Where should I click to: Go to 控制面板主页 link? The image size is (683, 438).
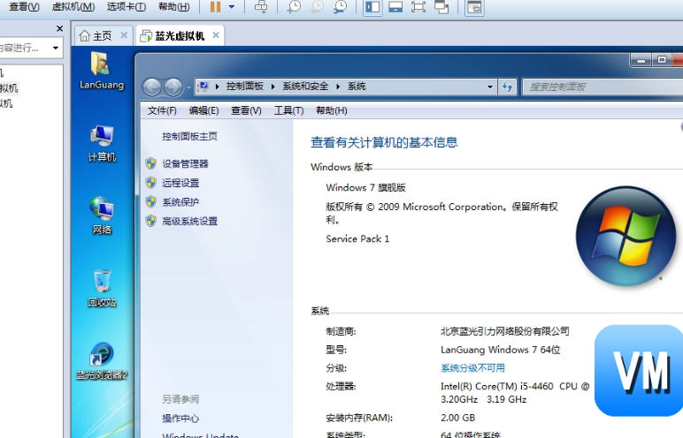point(189,137)
